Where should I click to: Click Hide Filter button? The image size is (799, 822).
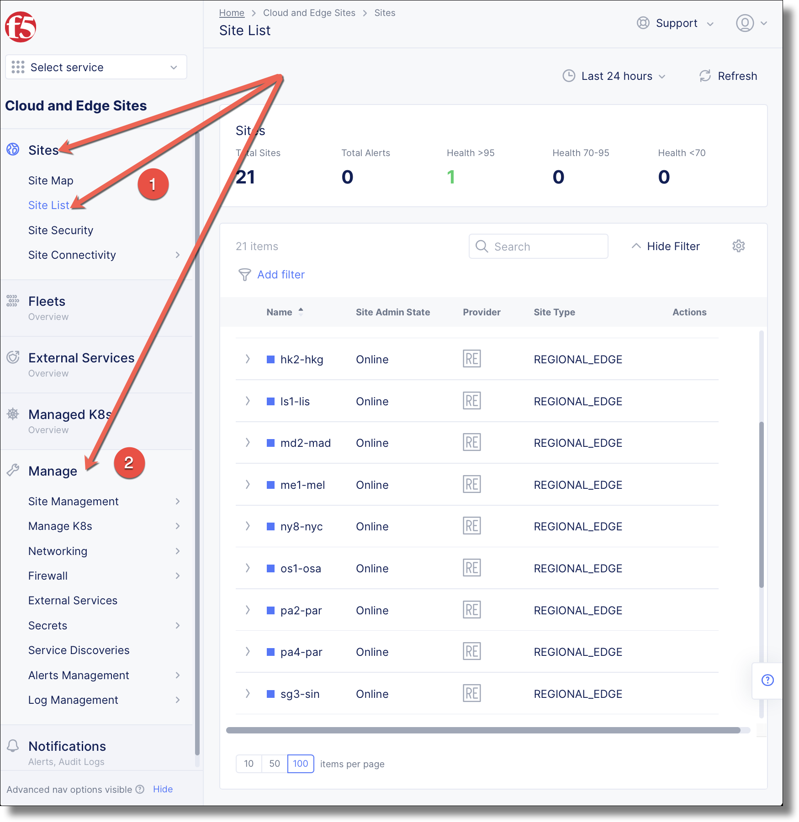666,246
